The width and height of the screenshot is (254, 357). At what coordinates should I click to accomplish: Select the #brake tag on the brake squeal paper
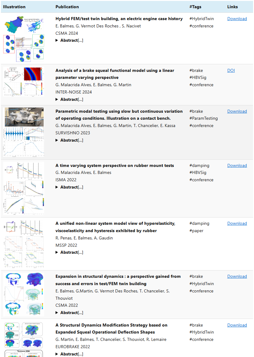[196, 70]
